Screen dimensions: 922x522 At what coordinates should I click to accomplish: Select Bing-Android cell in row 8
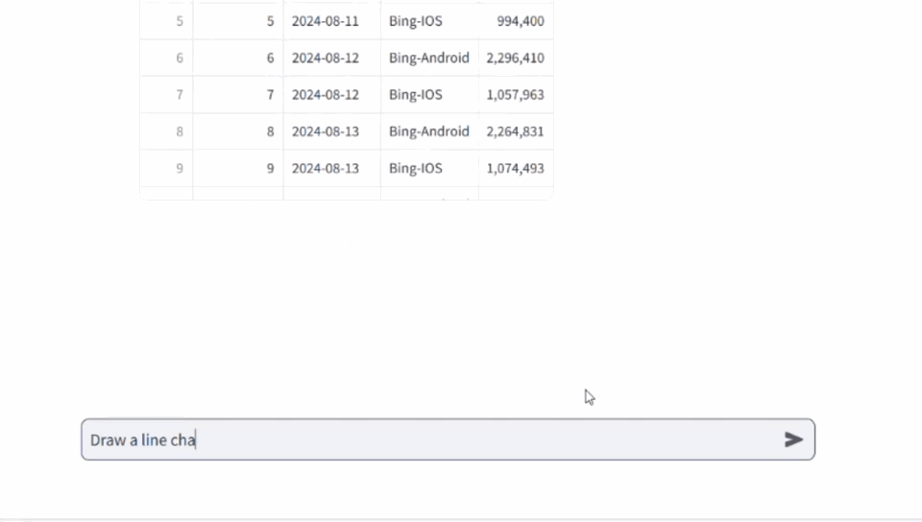coord(429,131)
